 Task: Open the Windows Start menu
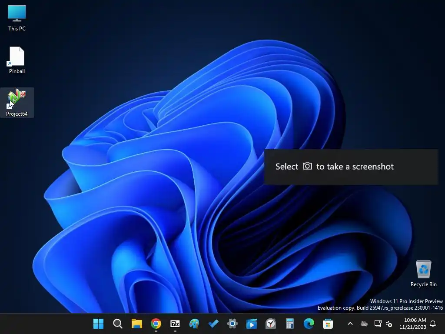click(x=99, y=324)
